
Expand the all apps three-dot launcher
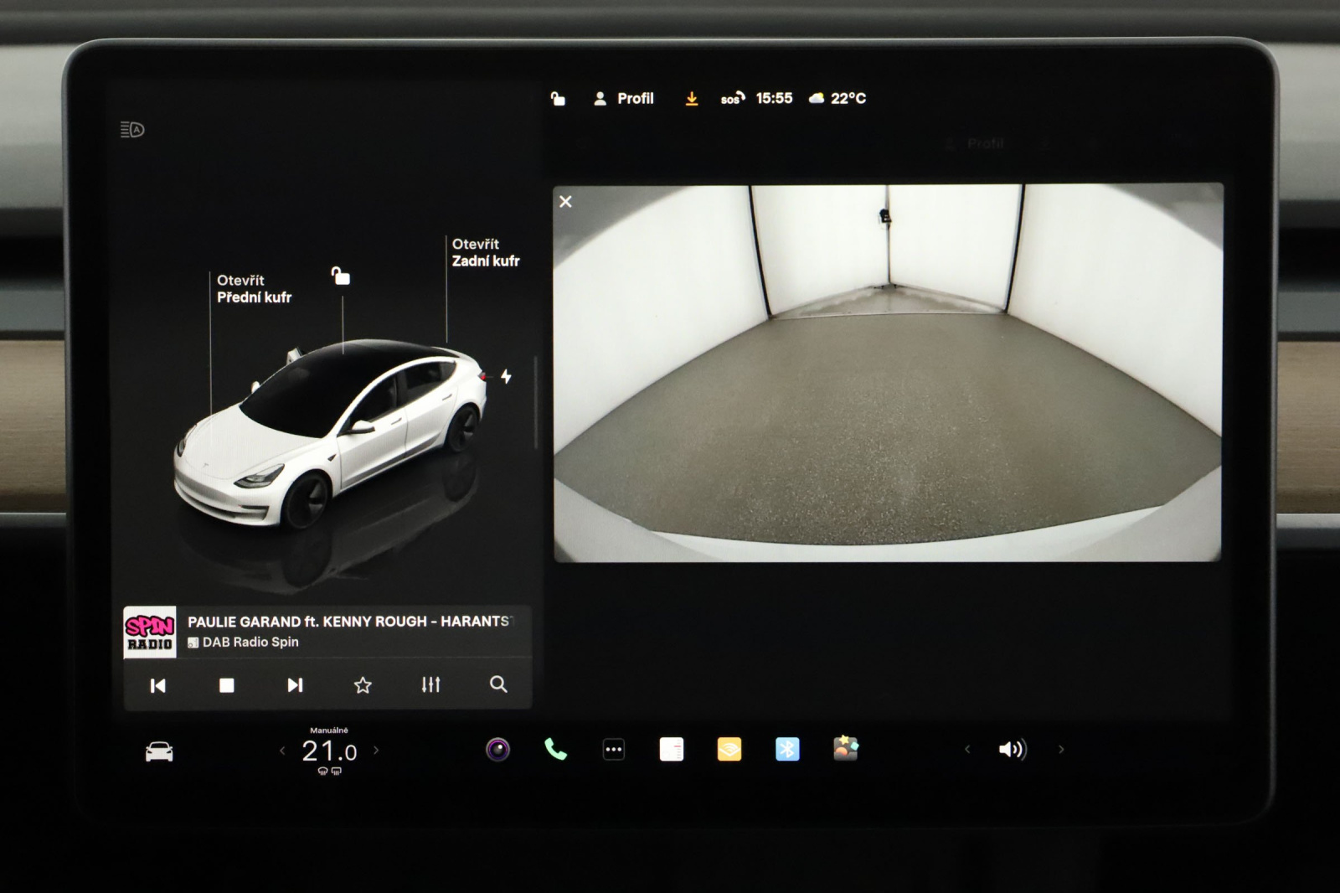point(613,750)
